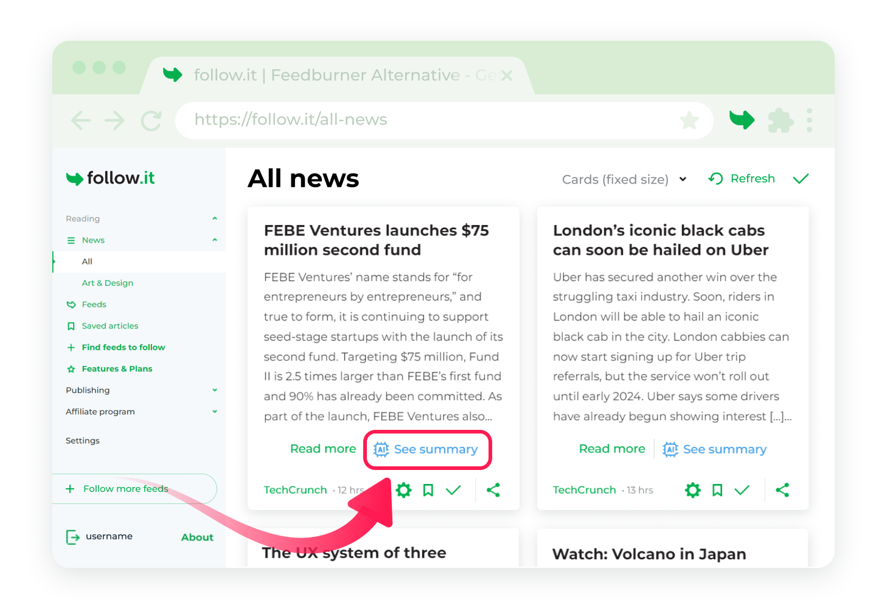Viewport: 887px width, 608px height.
Task: Click the address bar URL field
Action: [x=444, y=120]
